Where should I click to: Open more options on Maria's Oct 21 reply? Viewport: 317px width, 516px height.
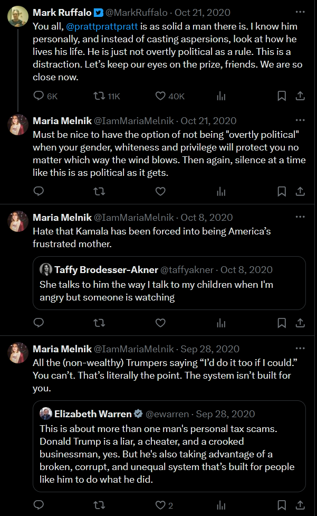pos(300,120)
